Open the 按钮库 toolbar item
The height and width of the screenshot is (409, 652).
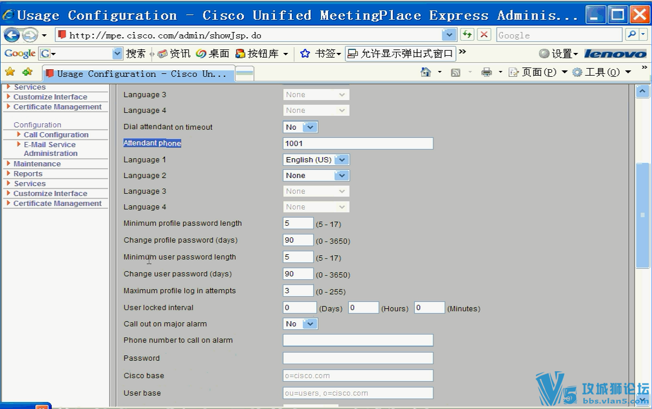click(x=262, y=54)
